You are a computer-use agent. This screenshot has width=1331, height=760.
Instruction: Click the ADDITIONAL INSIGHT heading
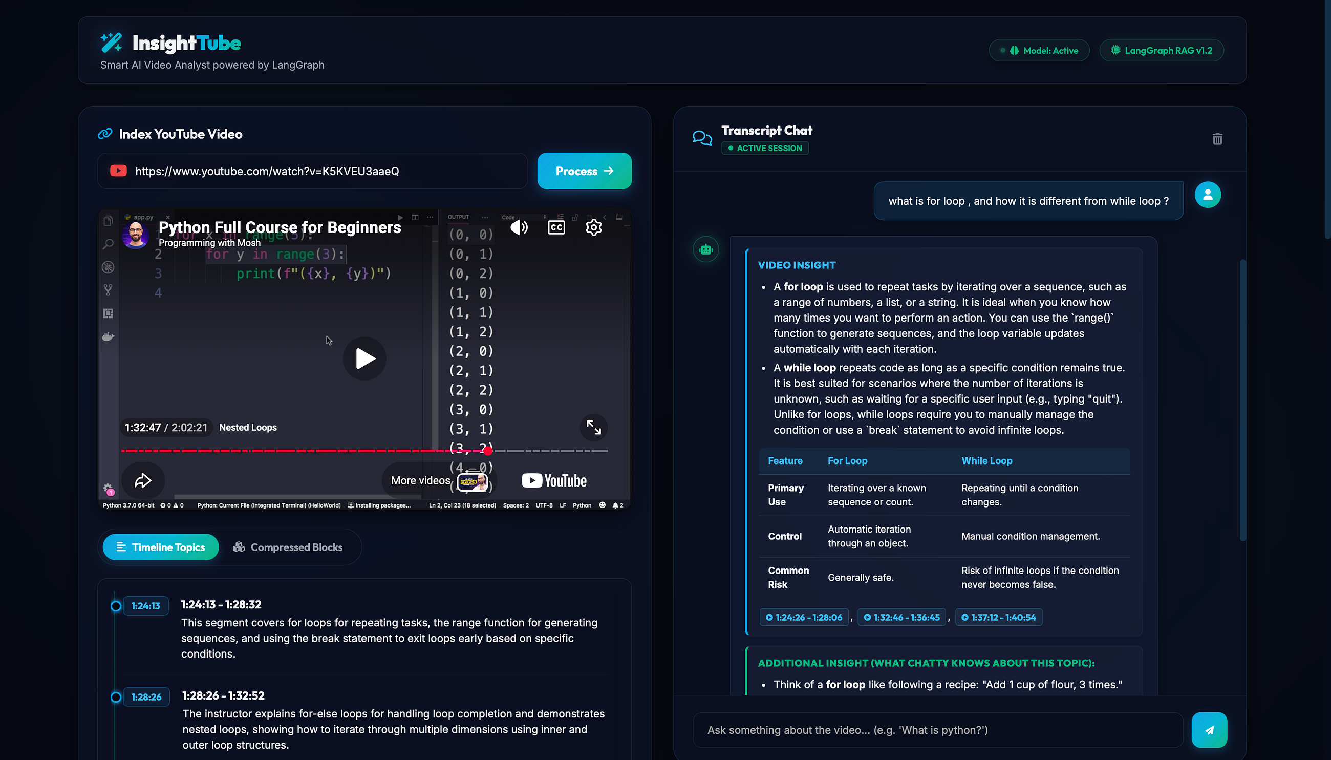coord(926,663)
